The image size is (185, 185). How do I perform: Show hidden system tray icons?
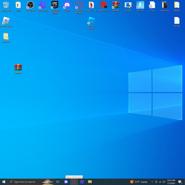tap(152, 182)
